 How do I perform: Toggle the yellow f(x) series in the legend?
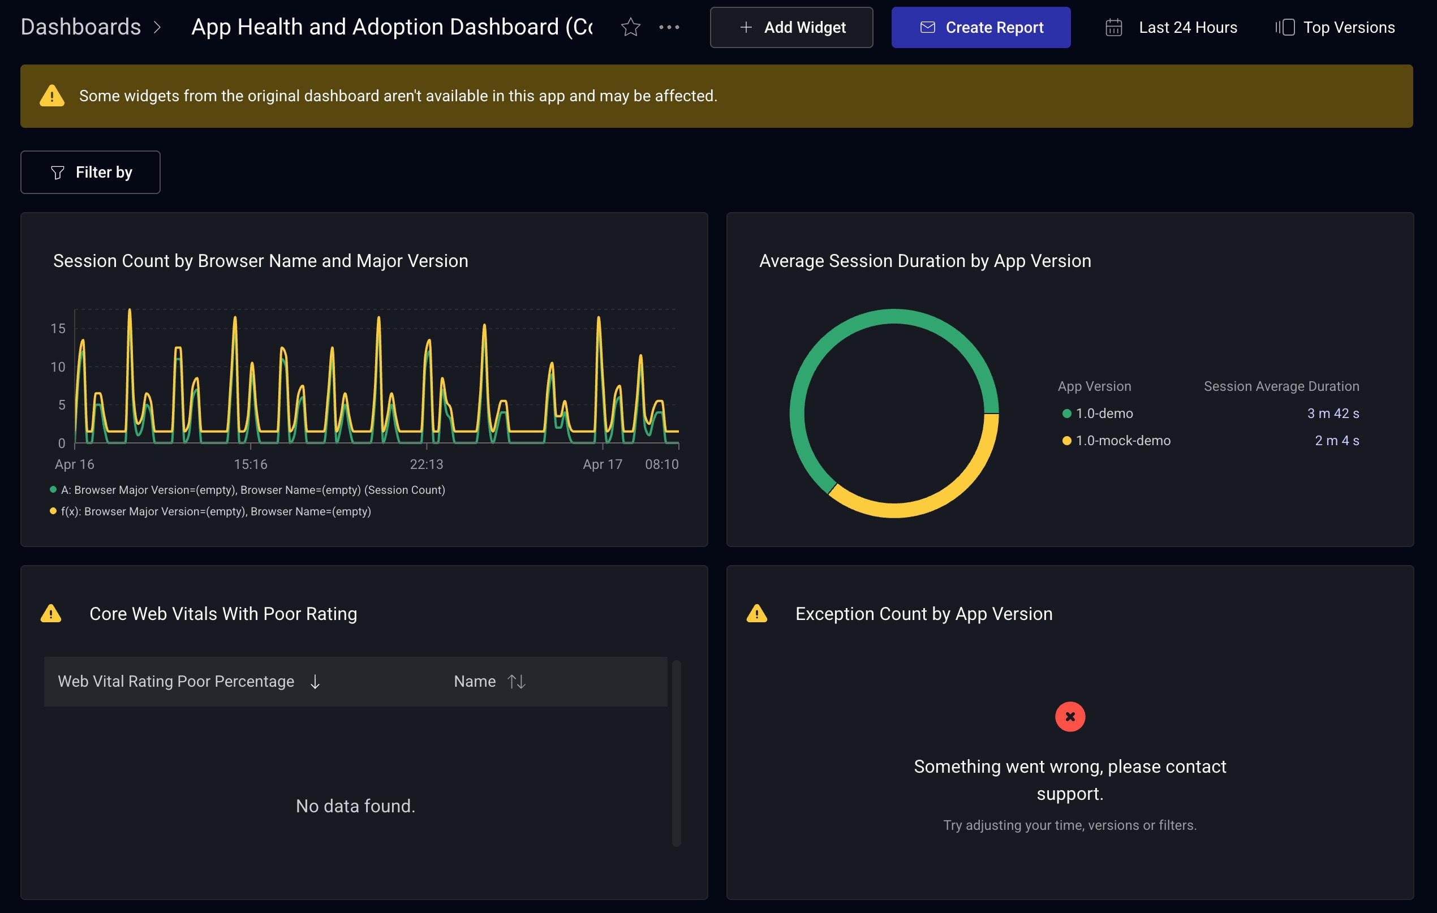point(53,511)
